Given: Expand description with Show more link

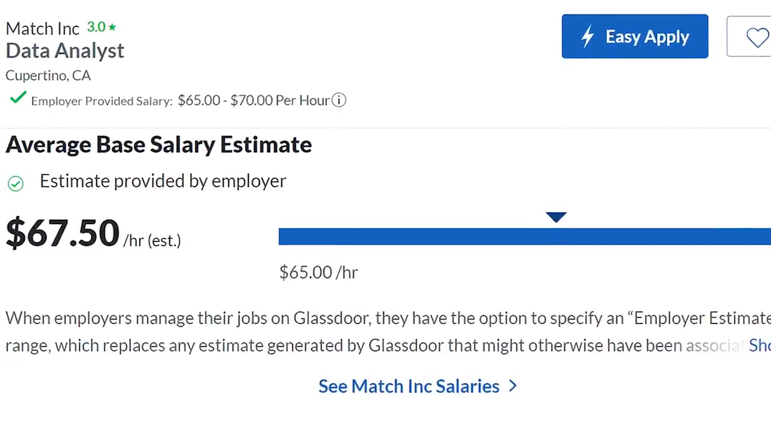Looking at the screenshot, I should [x=760, y=346].
